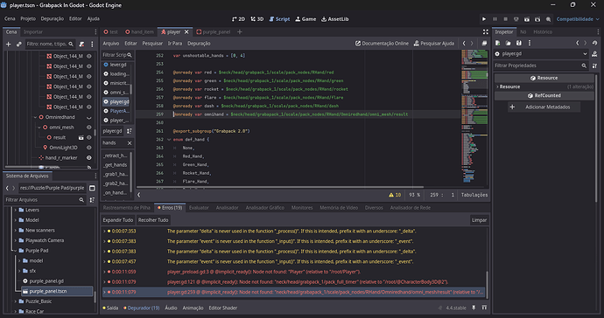Click the Limpar button in the errors panel
604x318 pixels.
click(479, 220)
